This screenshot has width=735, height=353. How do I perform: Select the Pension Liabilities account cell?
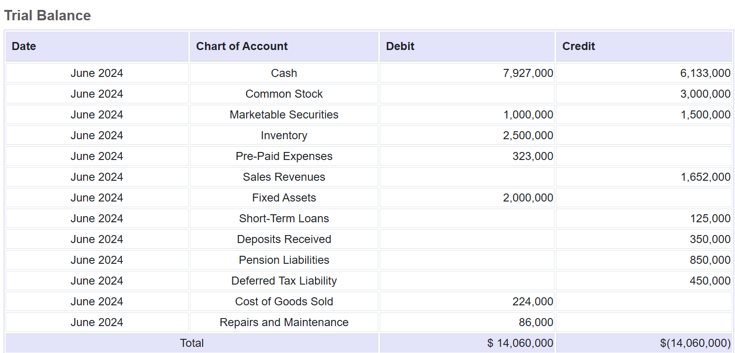click(x=284, y=260)
